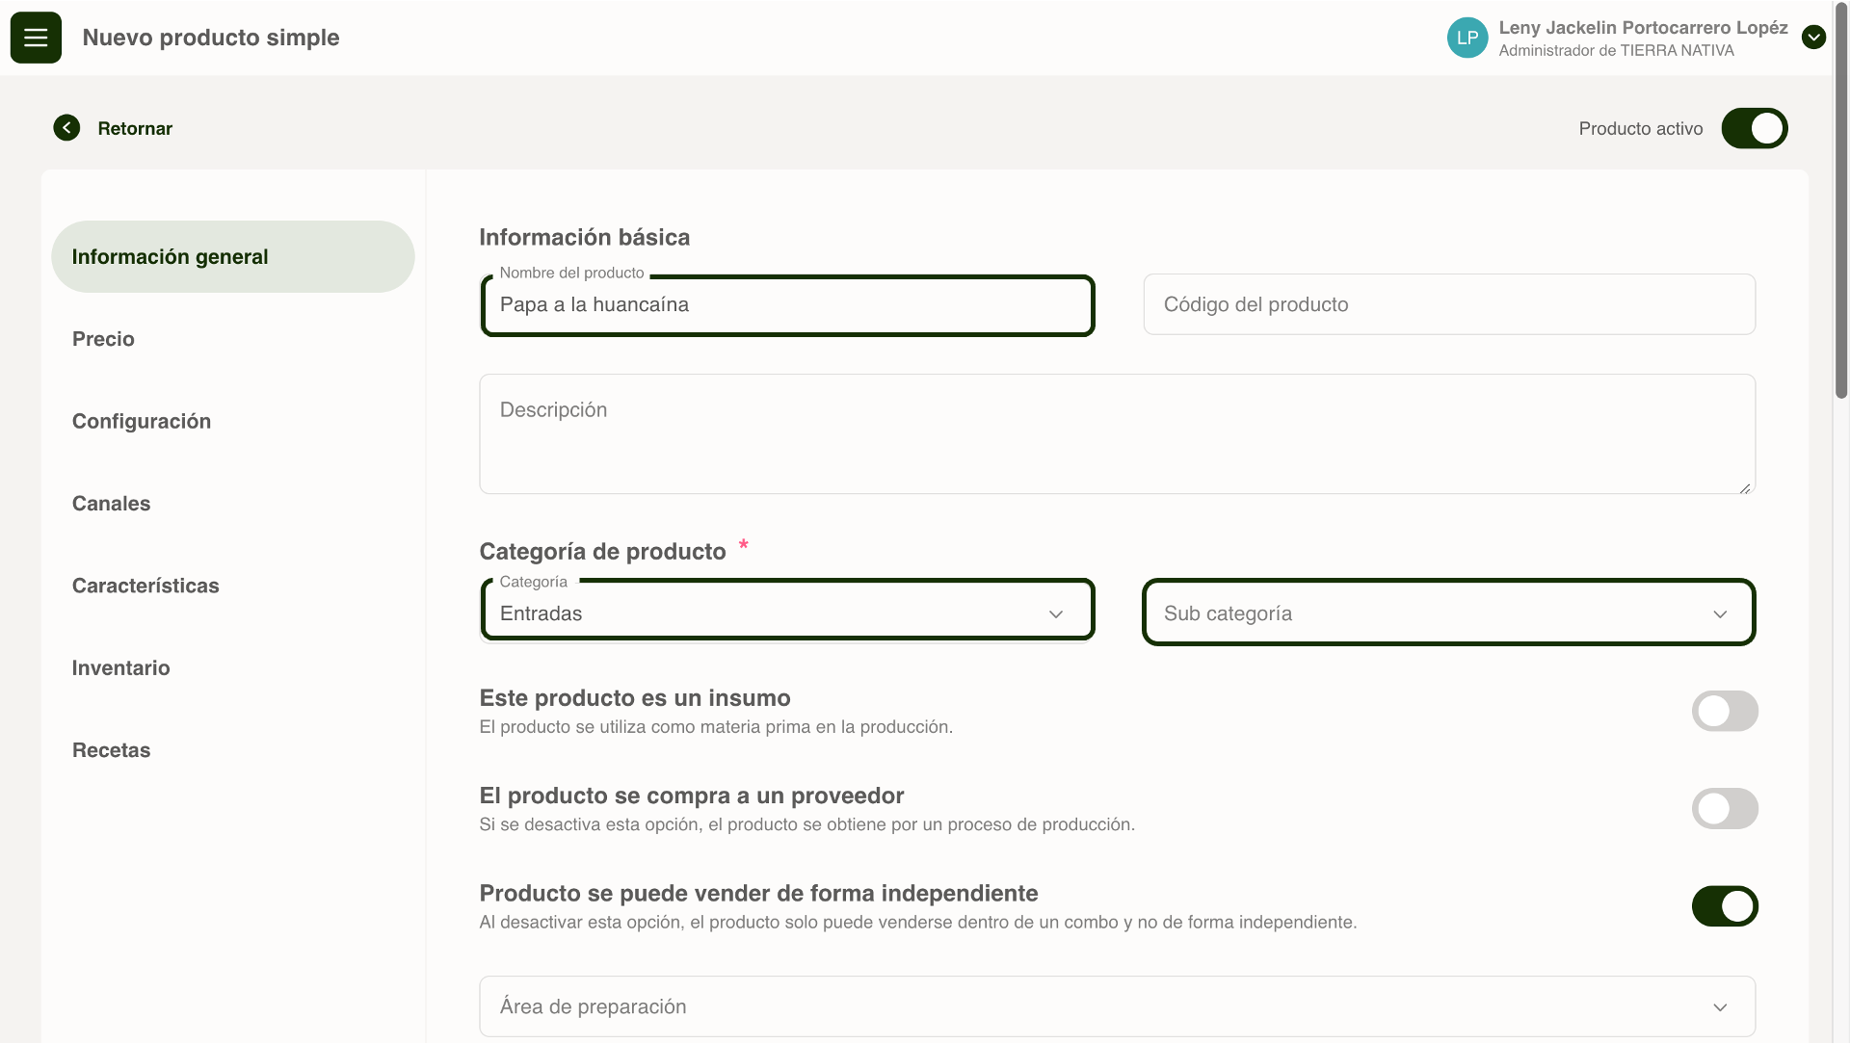
Task: Expand the user account chevron icon
Action: tap(1813, 38)
